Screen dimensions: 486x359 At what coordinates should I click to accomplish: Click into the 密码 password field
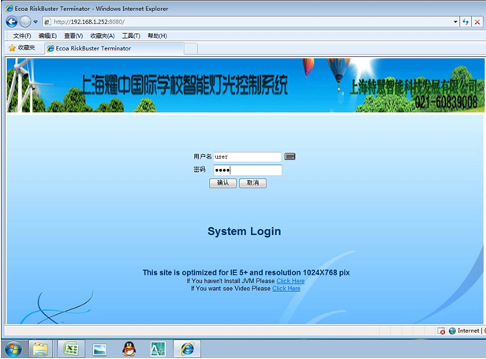pos(247,170)
